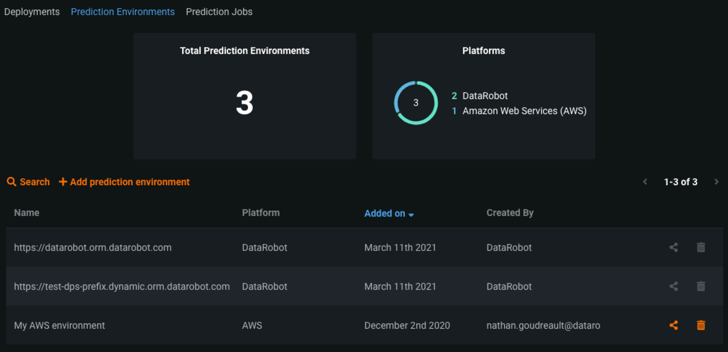Viewport: 728px width, 352px height.
Task: Share the datarobot.orm.datarobot.com environment
Action: 674,247
